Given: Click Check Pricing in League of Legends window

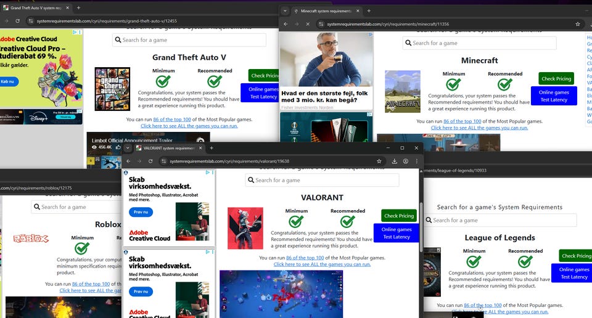Looking at the screenshot, I should pos(575,256).
